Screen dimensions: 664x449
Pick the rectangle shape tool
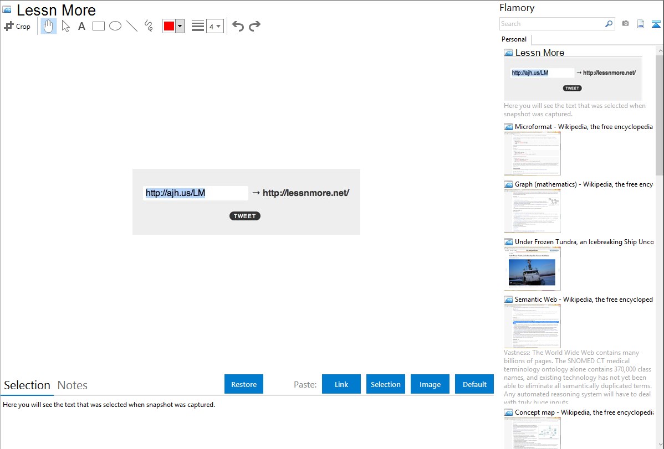tap(99, 26)
